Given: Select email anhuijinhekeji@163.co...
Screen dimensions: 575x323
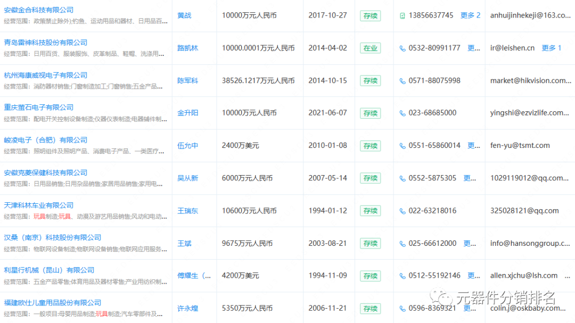Looking at the screenshot, I should point(530,15).
